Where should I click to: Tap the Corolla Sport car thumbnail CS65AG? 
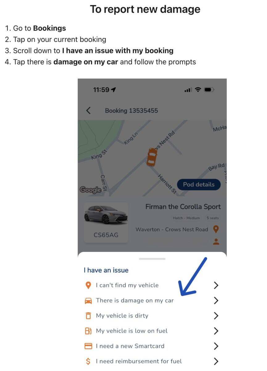(106, 223)
